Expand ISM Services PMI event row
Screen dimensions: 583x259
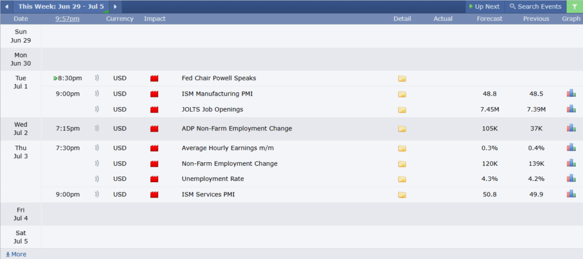[x=312, y=194]
